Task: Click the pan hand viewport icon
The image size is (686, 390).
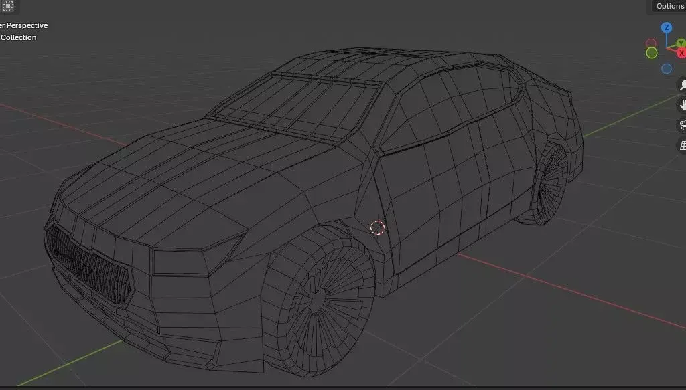Action: coord(682,105)
